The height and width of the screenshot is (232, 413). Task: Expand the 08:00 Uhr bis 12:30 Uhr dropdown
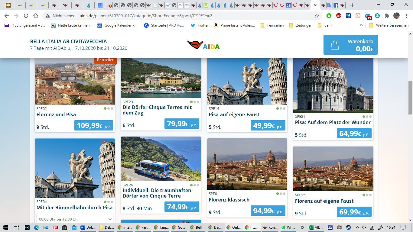point(75,219)
